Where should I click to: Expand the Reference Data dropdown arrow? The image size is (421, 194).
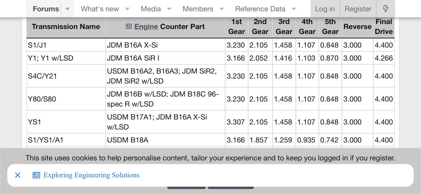tap(294, 9)
